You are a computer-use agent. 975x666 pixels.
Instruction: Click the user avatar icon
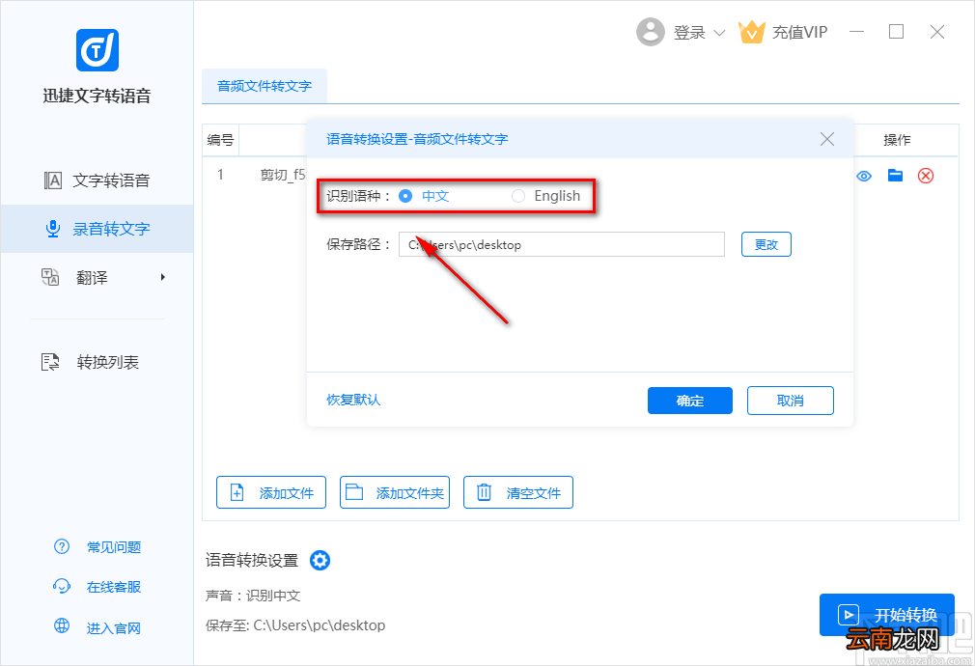[651, 32]
